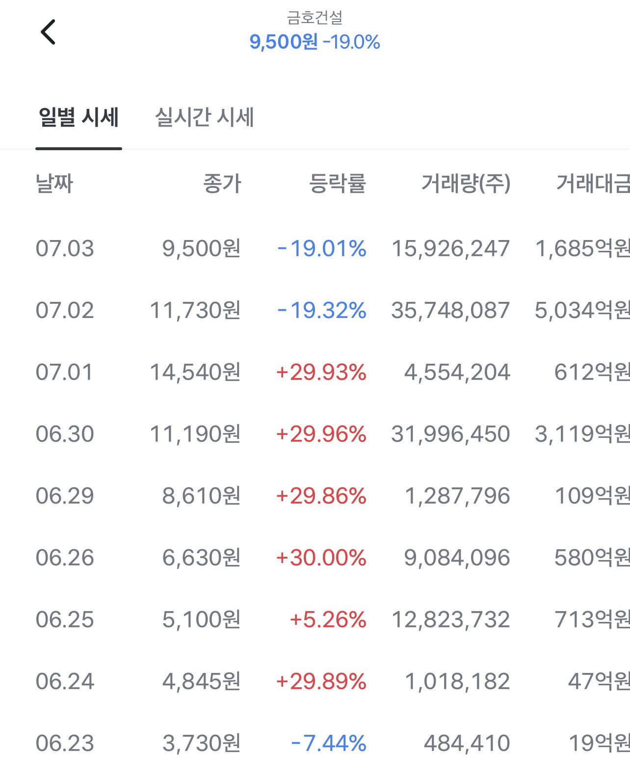Tap the 4,845원 closing price on 06.24
This screenshot has height=778, width=630.
coord(202,681)
